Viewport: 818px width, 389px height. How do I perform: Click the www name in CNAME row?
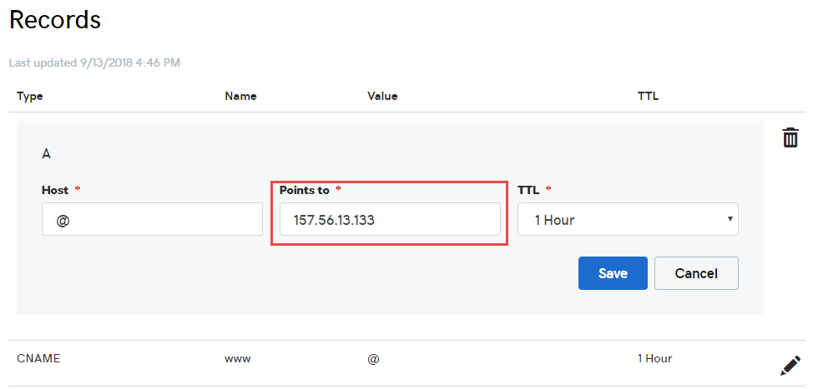[x=238, y=359]
